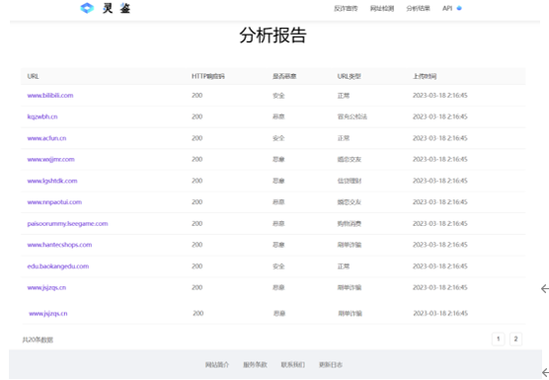Click the 共20条数据 total count text

[x=38, y=340]
